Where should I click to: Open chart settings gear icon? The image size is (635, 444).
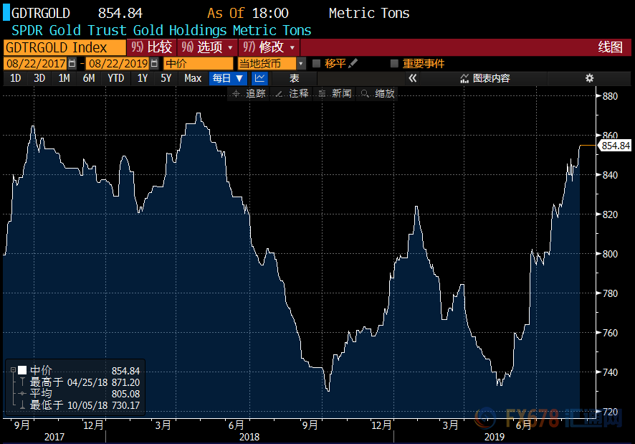coord(589,78)
